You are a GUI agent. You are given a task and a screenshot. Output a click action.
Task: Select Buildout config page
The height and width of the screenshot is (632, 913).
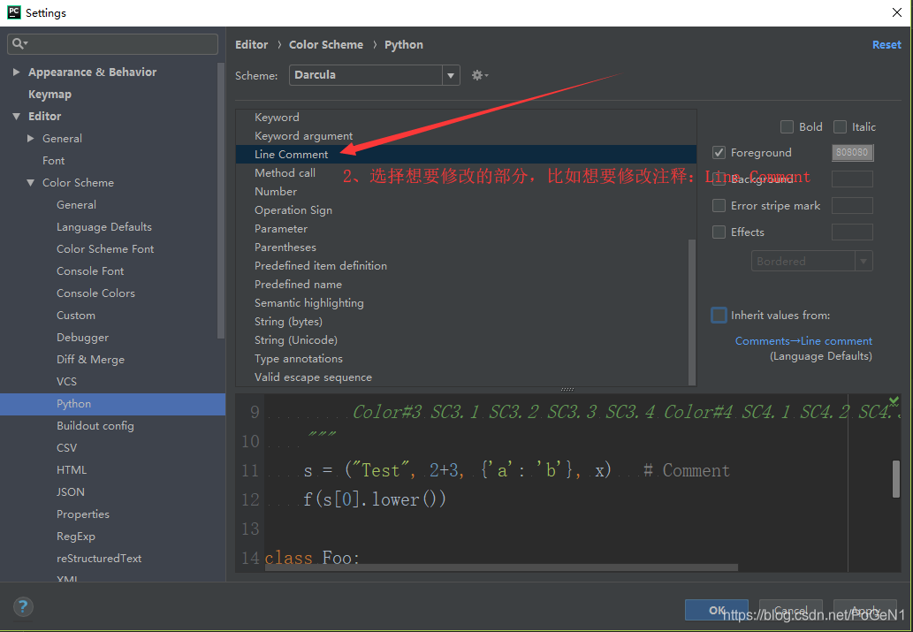click(x=95, y=426)
